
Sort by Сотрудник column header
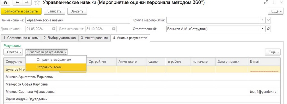click(x=15, y=62)
